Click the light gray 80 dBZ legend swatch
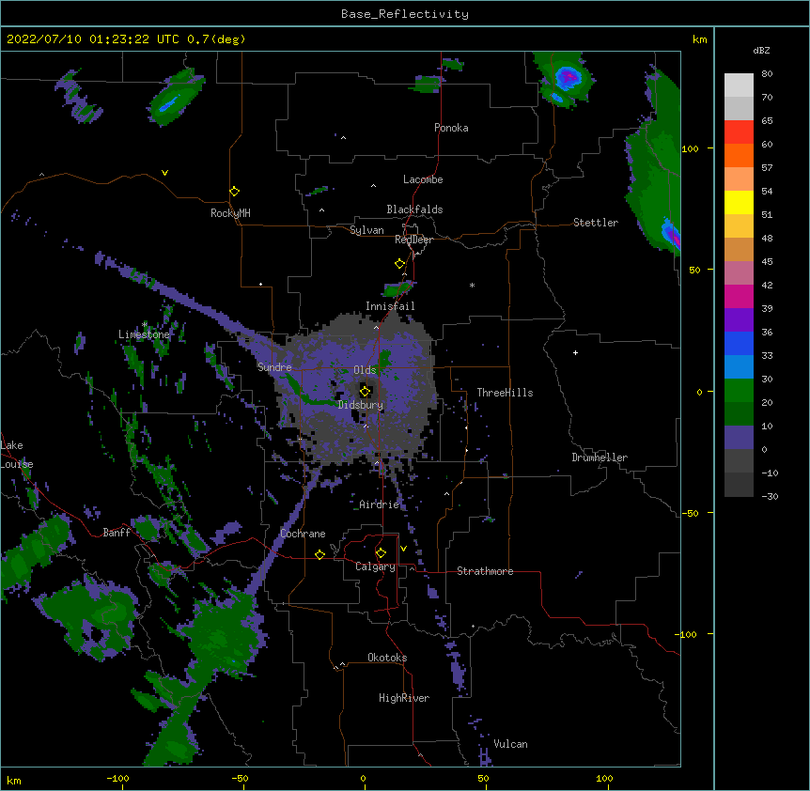The height and width of the screenshot is (791, 810). click(x=739, y=85)
